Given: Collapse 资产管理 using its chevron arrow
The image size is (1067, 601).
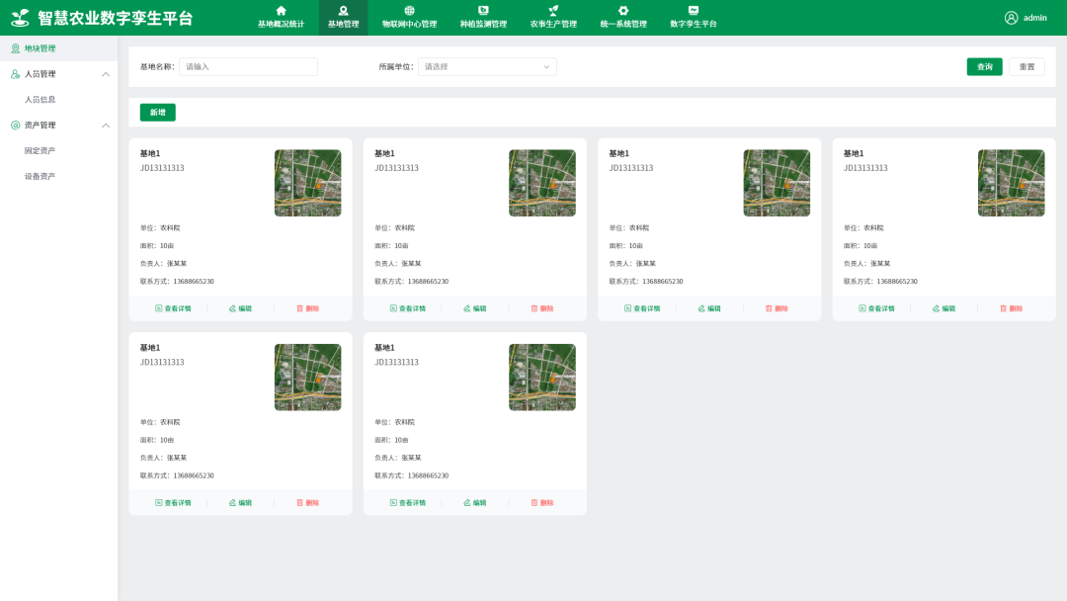Looking at the screenshot, I should 106,126.
